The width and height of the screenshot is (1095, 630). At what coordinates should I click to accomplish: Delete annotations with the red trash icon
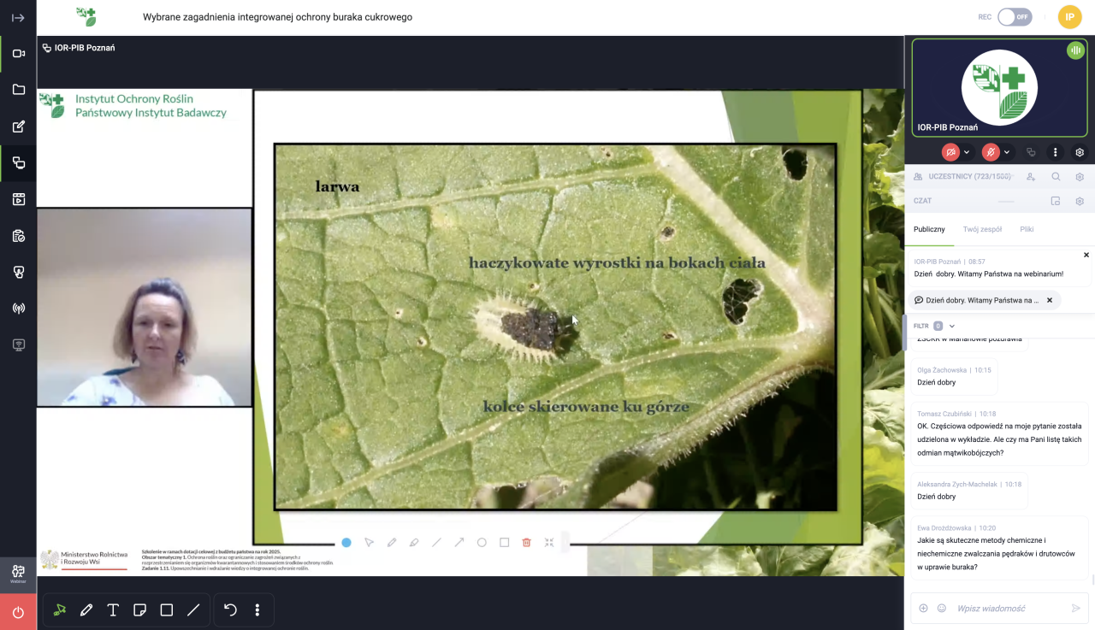click(x=526, y=542)
